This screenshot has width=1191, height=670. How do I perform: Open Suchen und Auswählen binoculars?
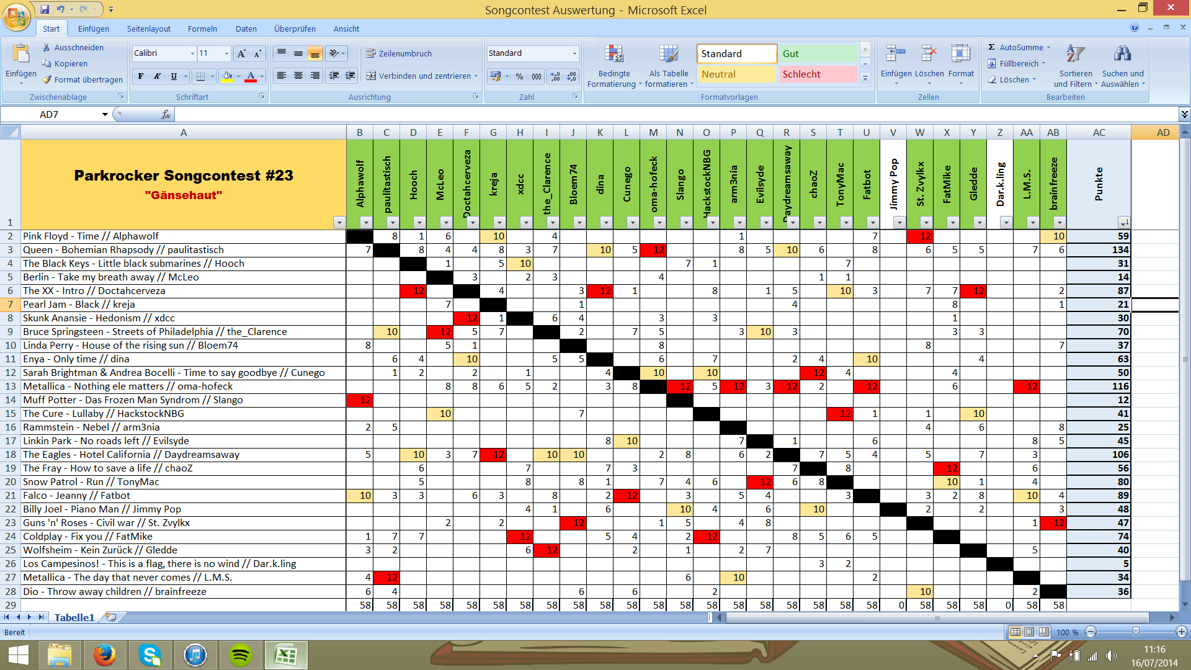pos(1123,66)
